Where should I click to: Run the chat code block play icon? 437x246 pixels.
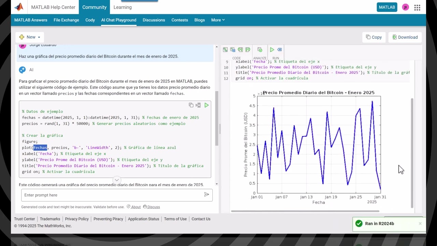[207, 105]
